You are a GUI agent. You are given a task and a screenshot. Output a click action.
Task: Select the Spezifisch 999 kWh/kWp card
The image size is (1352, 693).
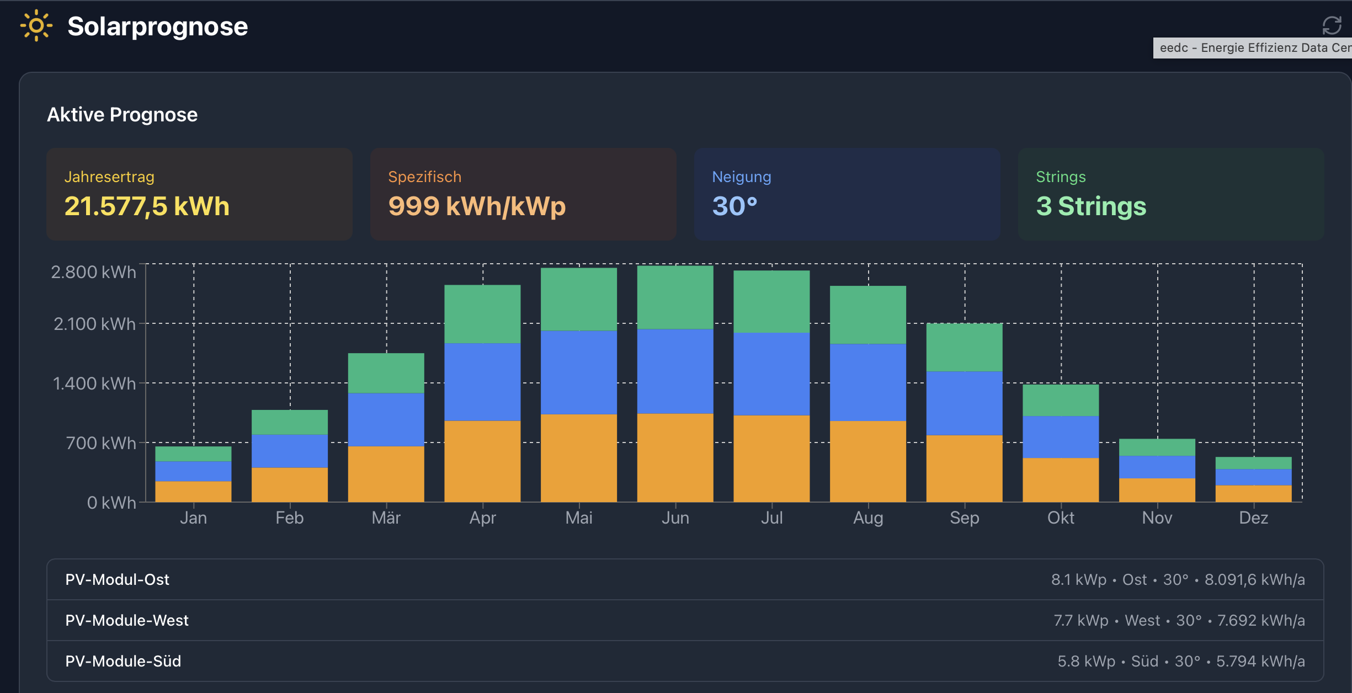pos(523,194)
